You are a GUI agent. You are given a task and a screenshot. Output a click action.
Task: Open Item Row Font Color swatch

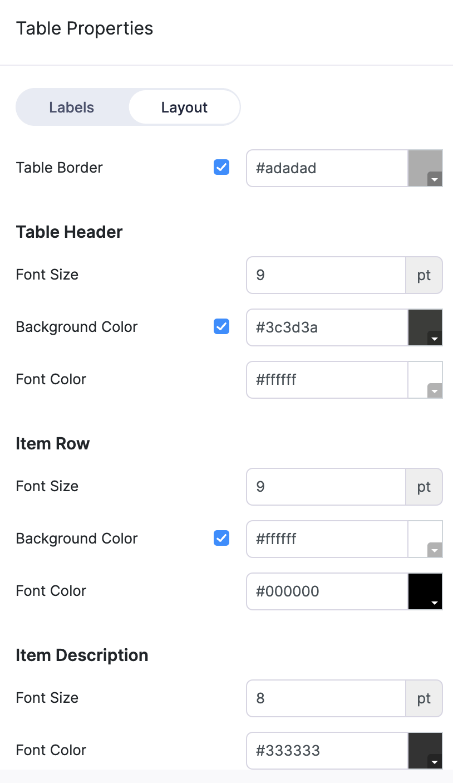[x=425, y=591]
